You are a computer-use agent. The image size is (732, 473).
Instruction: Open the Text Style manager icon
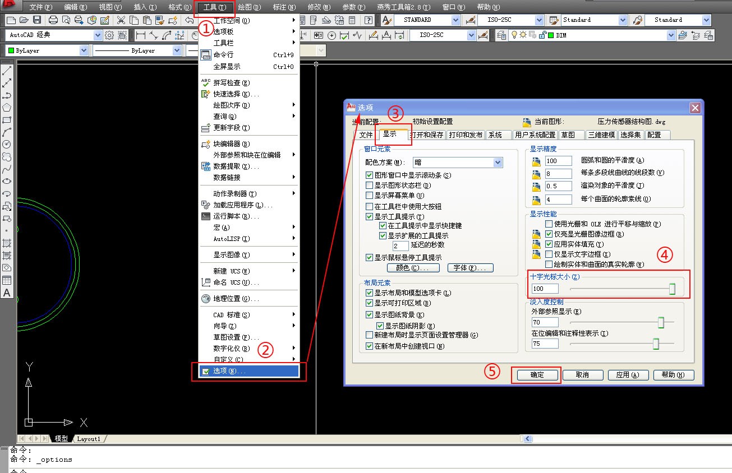pyautogui.click(x=386, y=20)
